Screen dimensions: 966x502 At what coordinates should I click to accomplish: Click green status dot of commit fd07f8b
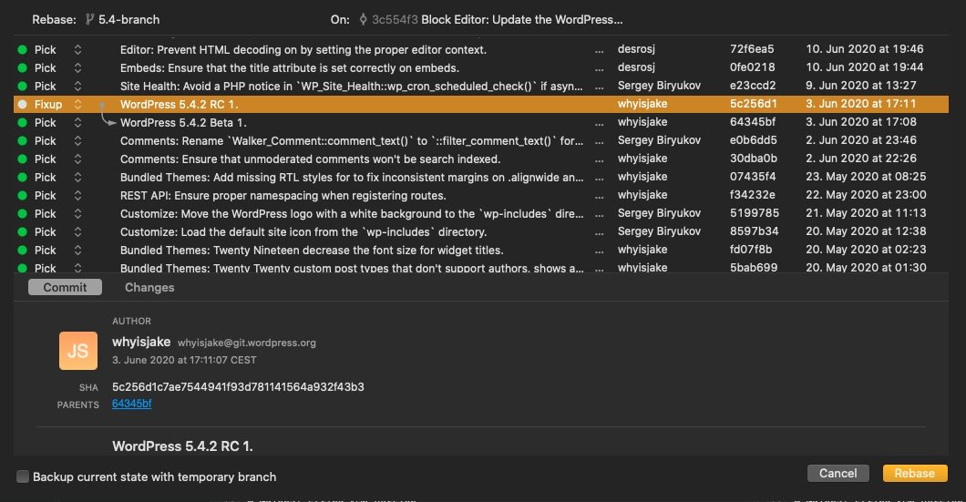point(22,250)
